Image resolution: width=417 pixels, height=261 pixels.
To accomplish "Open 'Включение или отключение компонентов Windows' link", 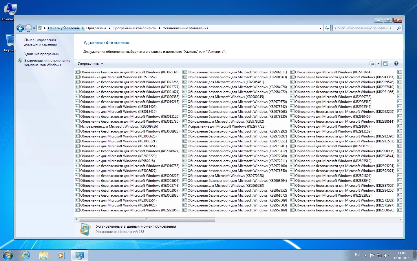I will pyautogui.click(x=47, y=63).
